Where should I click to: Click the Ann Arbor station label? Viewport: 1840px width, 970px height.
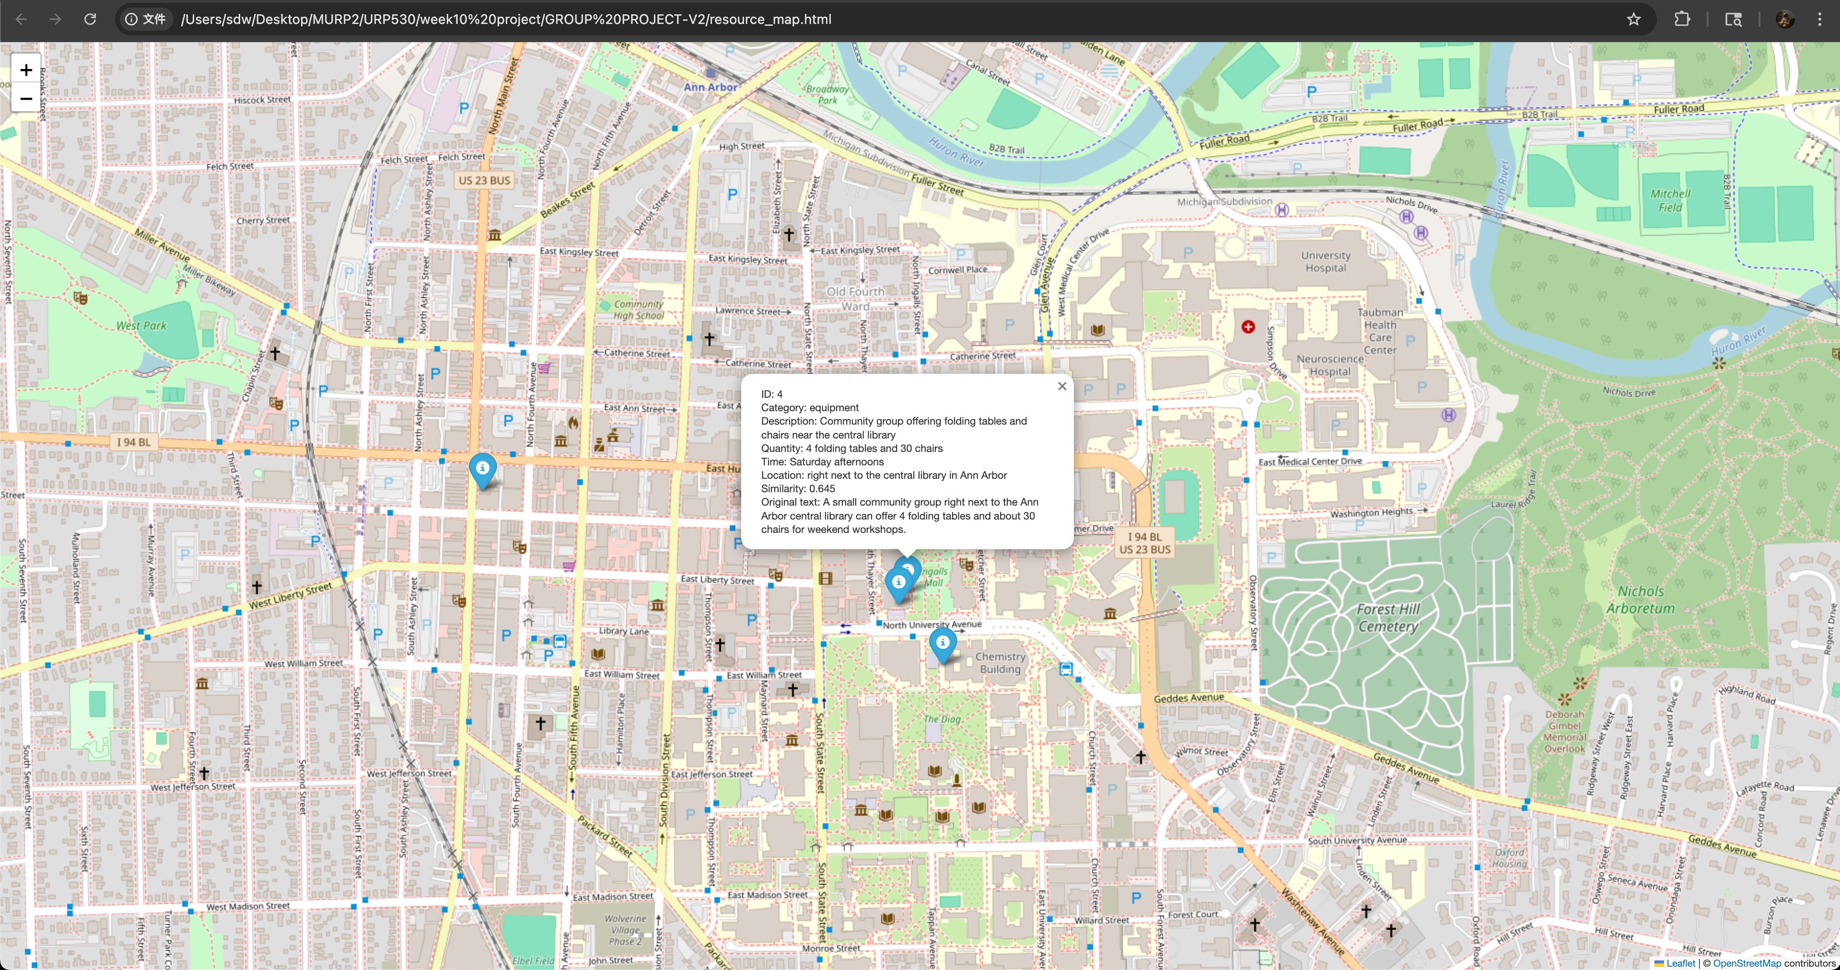pos(710,87)
